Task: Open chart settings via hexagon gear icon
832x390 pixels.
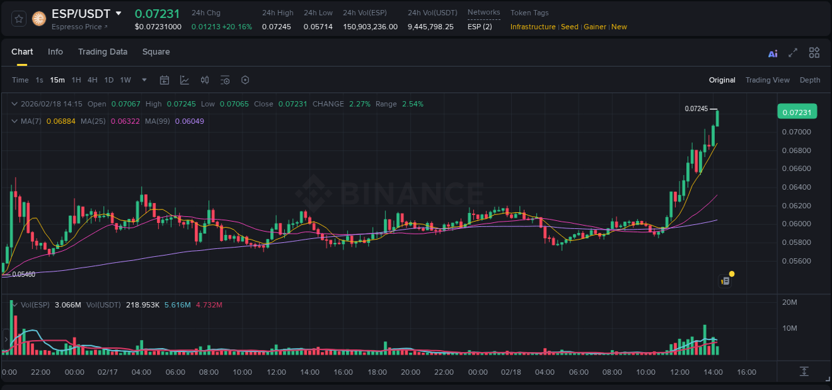Action: (x=245, y=80)
